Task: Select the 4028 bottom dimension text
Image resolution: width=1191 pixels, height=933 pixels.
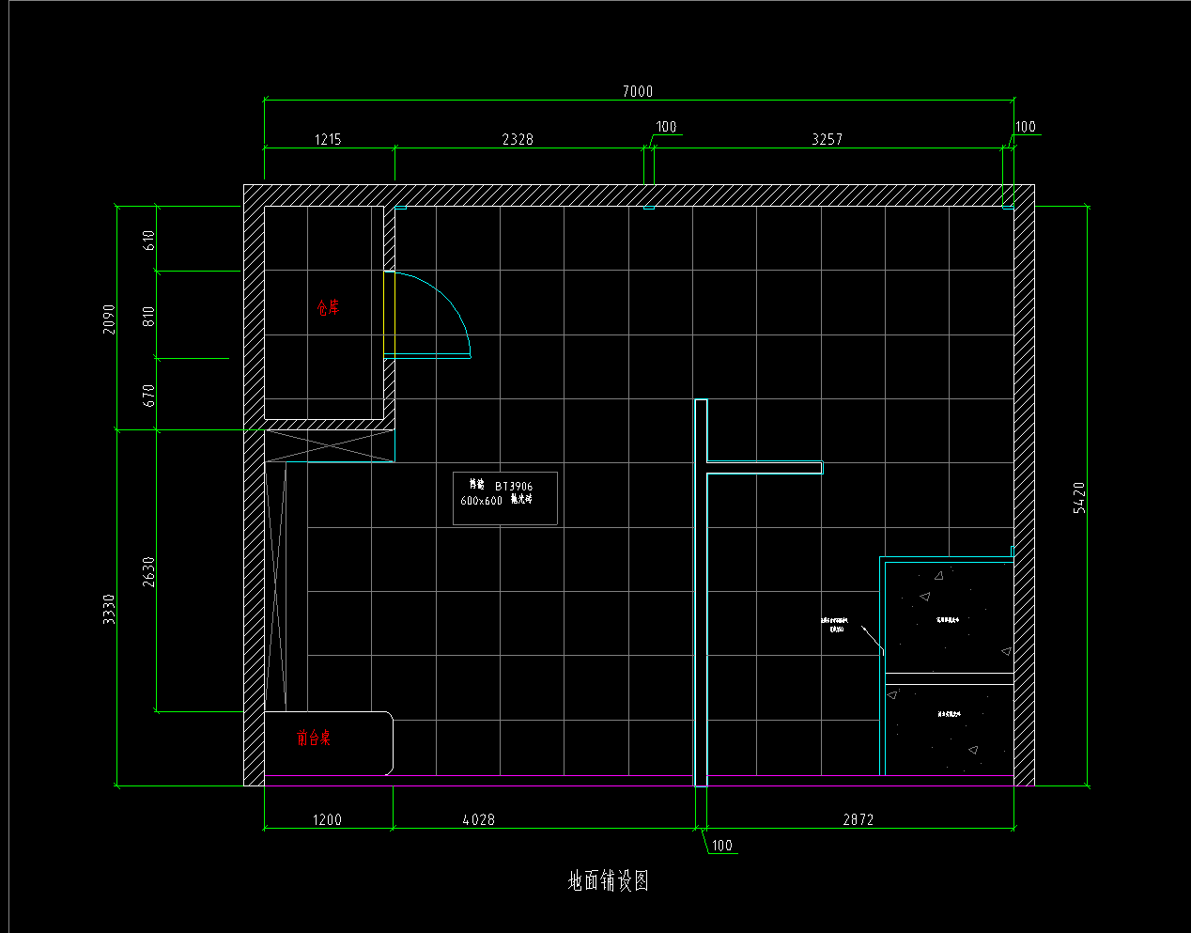Action: [x=478, y=819]
